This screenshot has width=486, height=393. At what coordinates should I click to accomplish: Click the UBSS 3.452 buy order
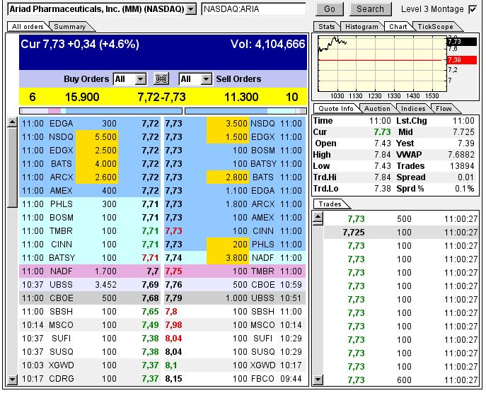[90, 285]
